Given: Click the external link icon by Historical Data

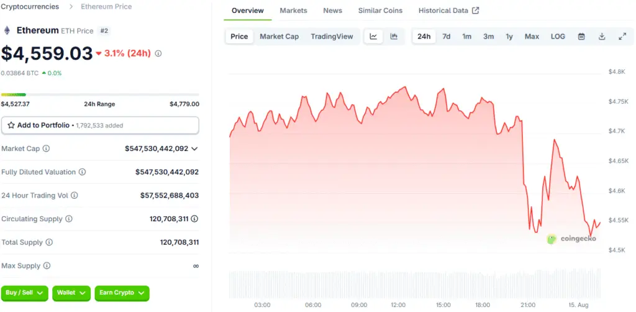Looking at the screenshot, I should pos(475,11).
